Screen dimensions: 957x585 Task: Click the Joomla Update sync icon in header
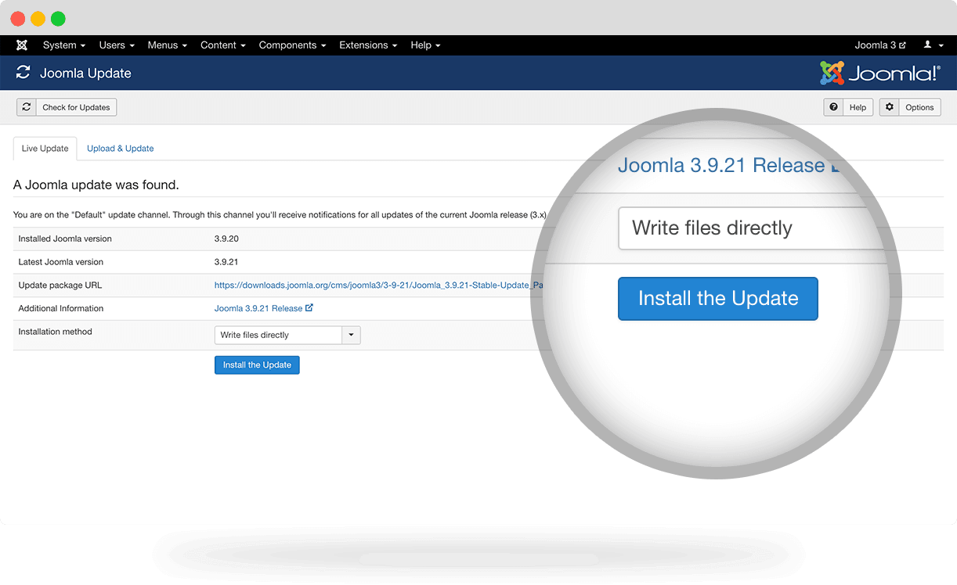pyautogui.click(x=23, y=73)
